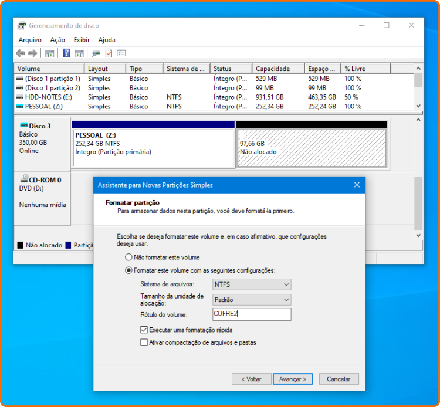
Task: Click the 'Rótulo do volume' text field
Action: tap(252, 314)
